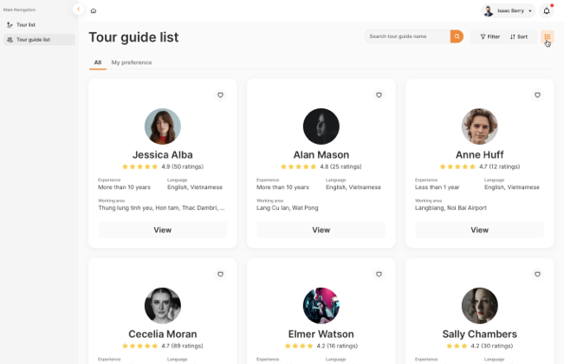Image resolution: width=564 pixels, height=364 pixels.
Task: Switch to list view layout icon
Action: pos(548,36)
